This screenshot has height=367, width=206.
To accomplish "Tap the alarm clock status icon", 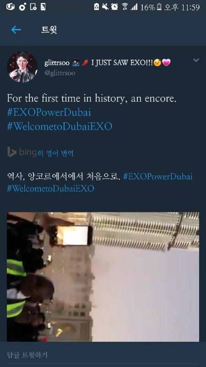I will [x=114, y=7].
